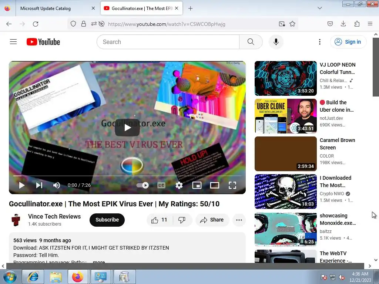Subscribe to Vince Tech Reviews
Image resolution: width=379 pixels, height=284 pixels.
tap(107, 220)
